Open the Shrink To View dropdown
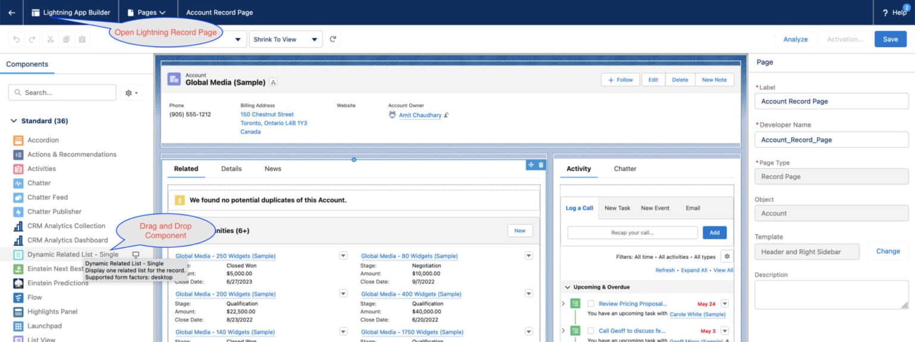This screenshot has width=915, height=342. pyautogui.click(x=285, y=39)
